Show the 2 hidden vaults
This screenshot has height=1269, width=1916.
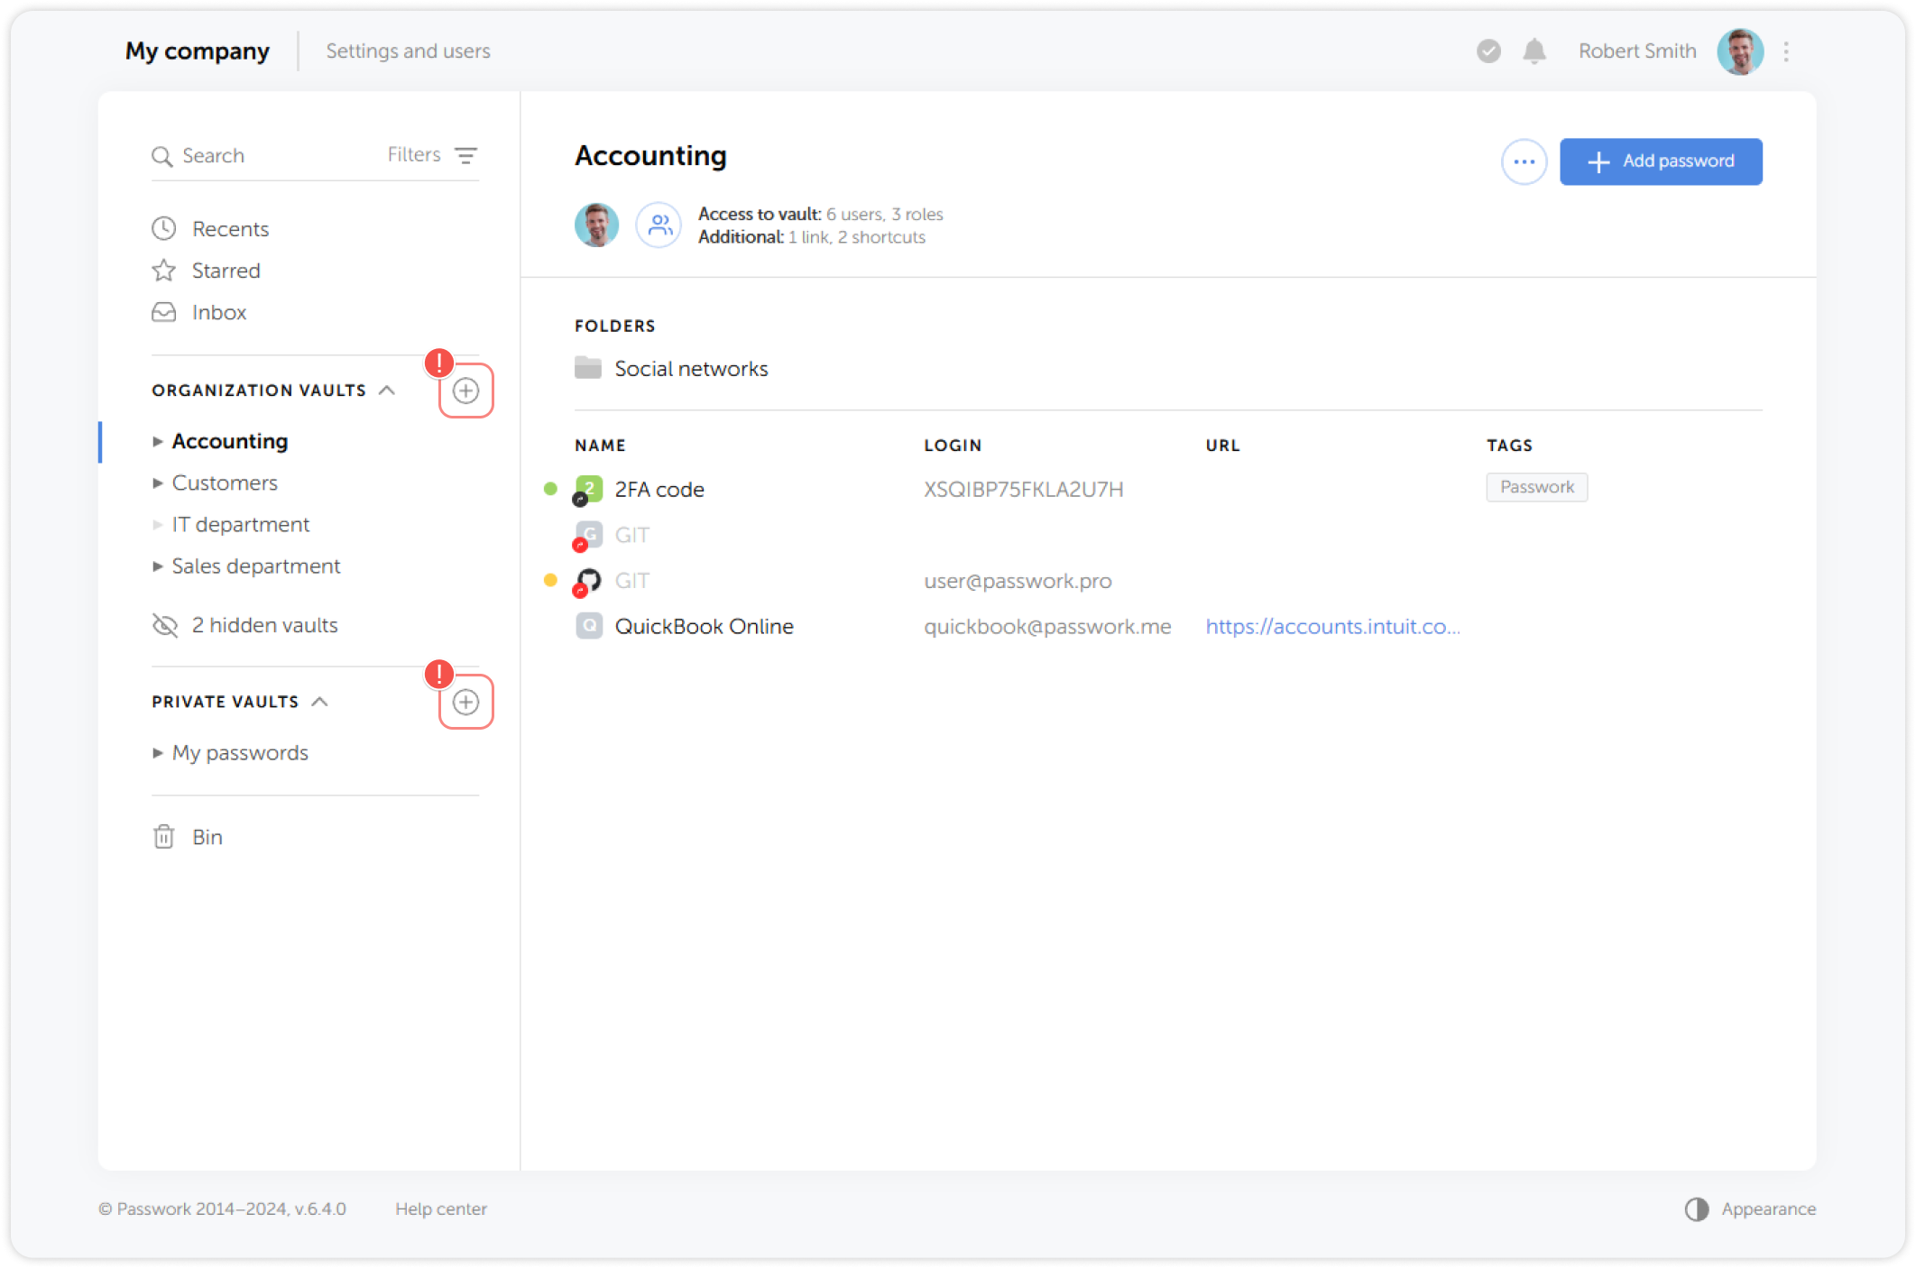[x=264, y=624]
